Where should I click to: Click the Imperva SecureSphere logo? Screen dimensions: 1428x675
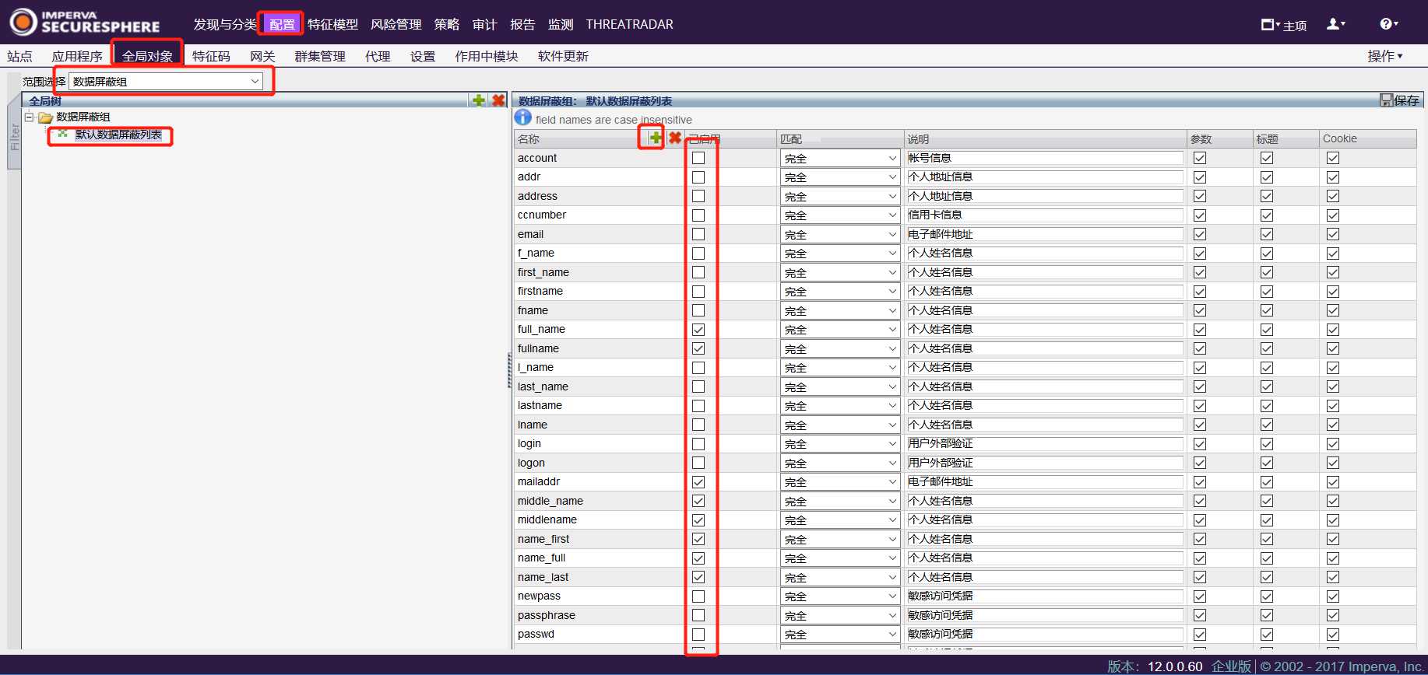point(85,22)
